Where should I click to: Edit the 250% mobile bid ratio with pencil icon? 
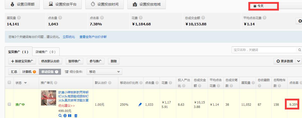[140, 104]
